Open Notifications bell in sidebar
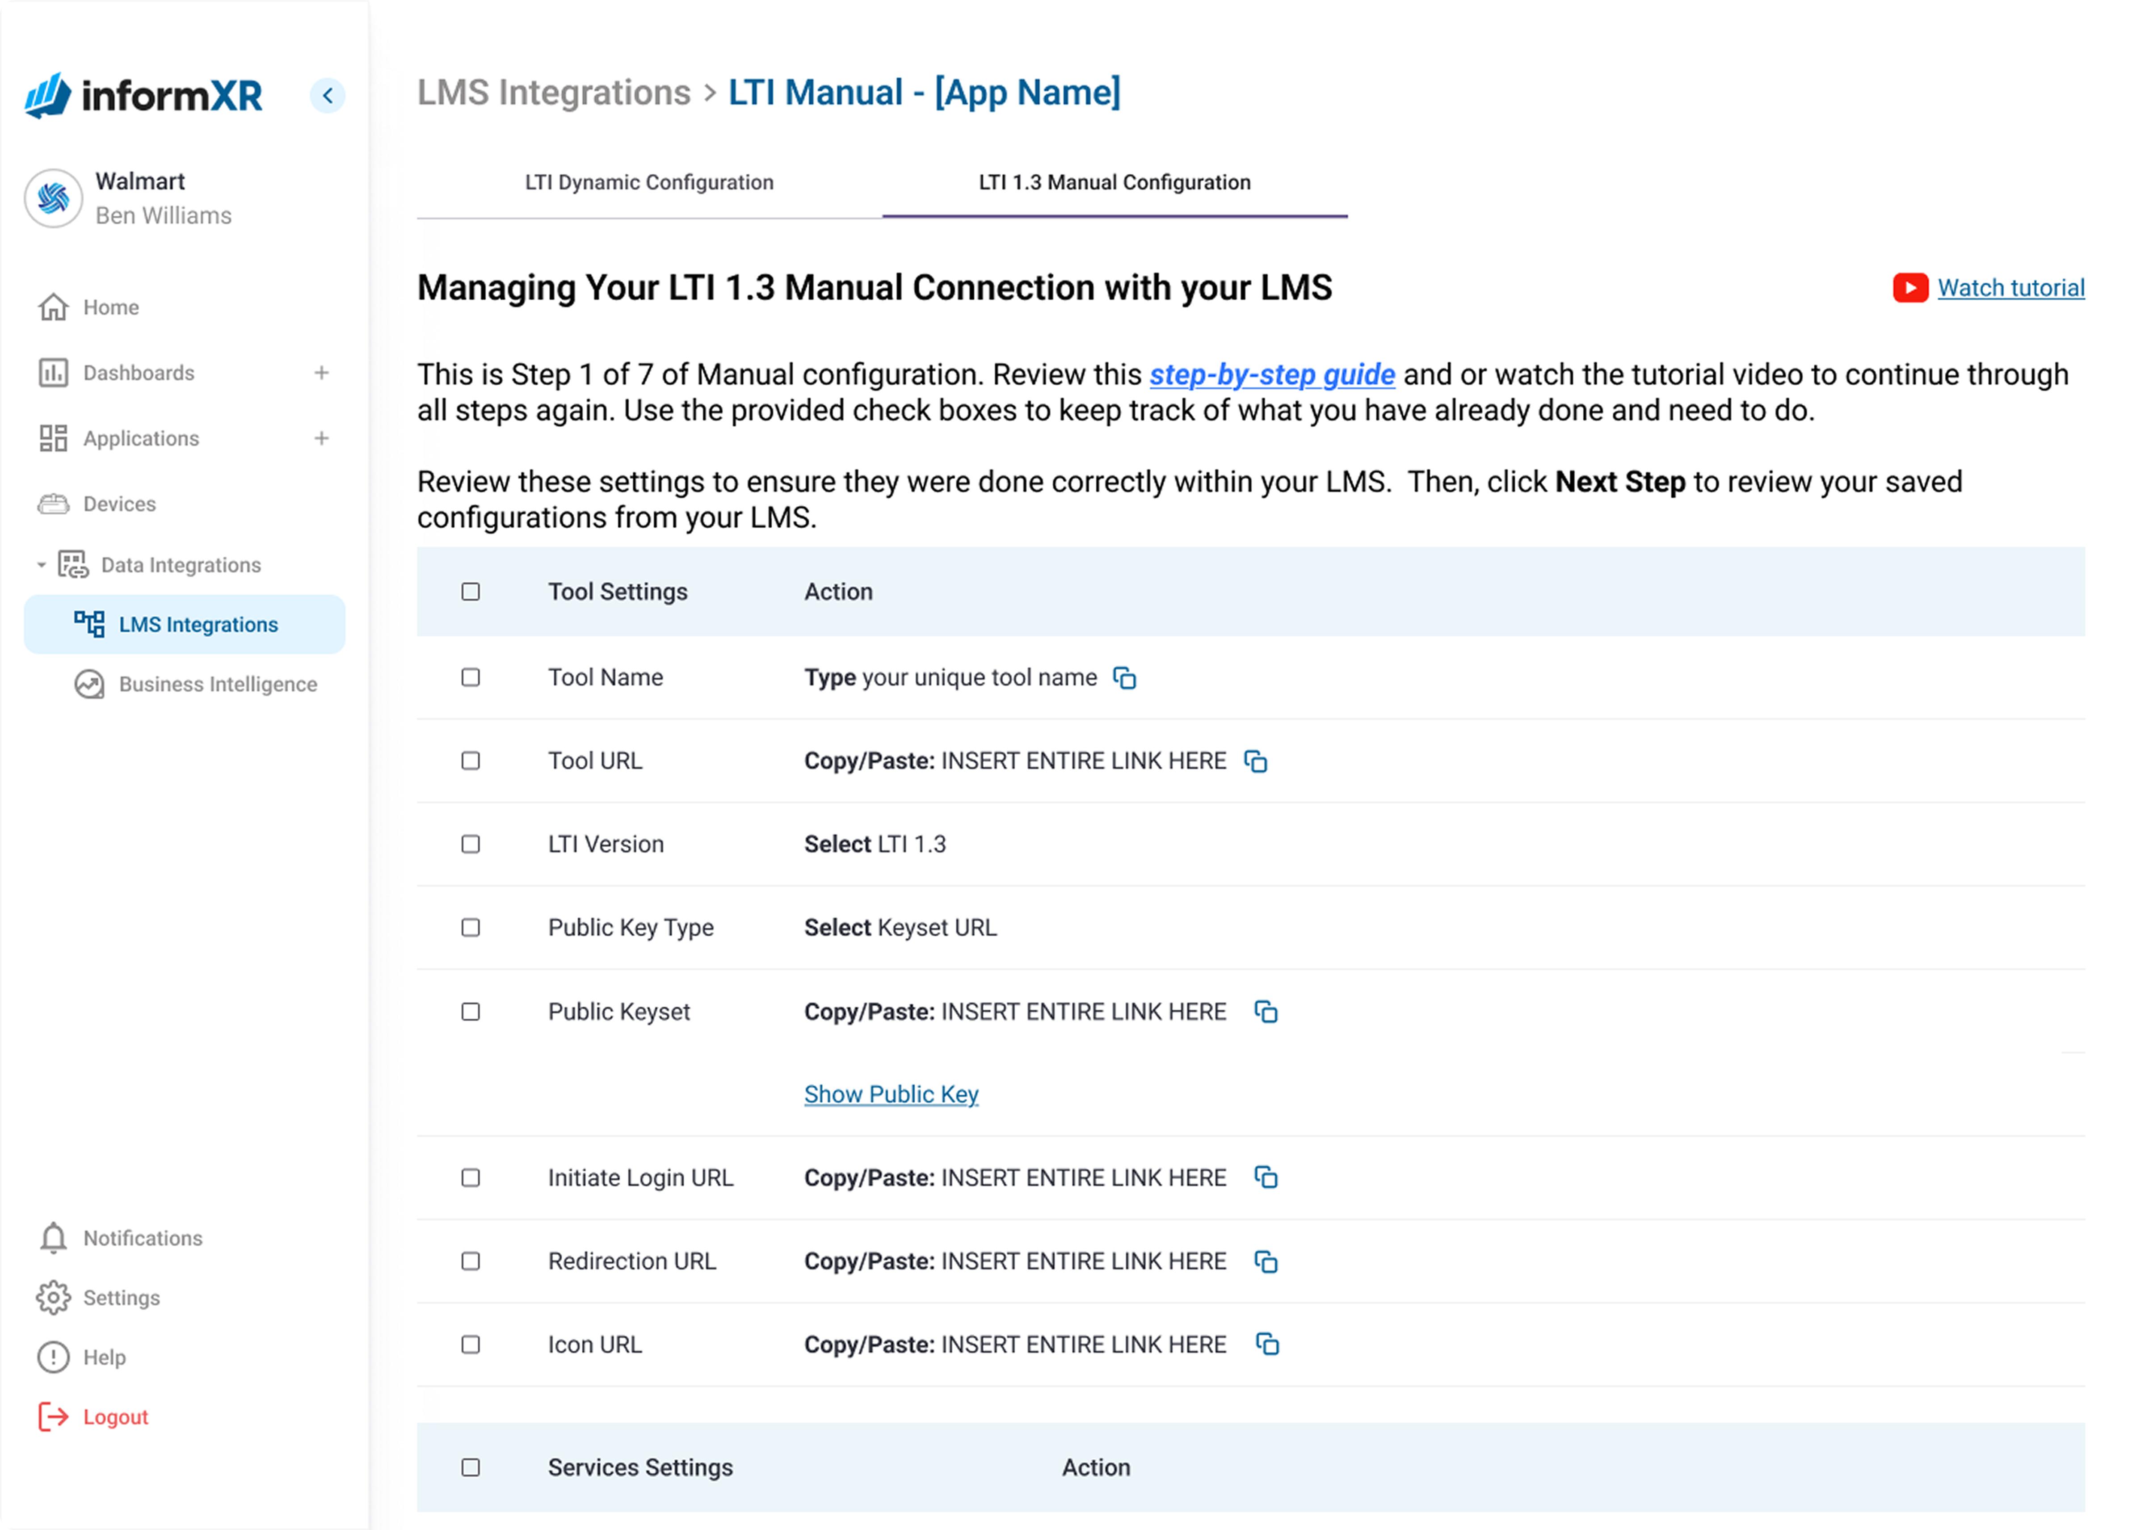Image resolution: width=2145 pixels, height=1530 pixels. tap(54, 1238)
